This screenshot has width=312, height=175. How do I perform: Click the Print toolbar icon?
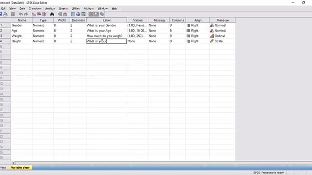[5, 14]
